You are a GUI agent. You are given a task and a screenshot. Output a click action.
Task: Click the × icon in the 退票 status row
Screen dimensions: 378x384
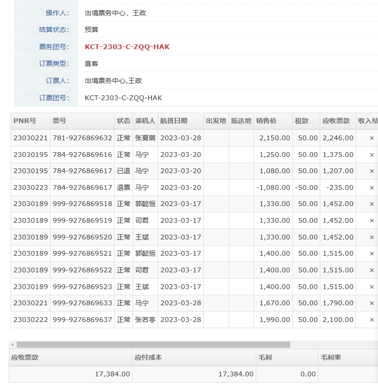tap(372, 187)
